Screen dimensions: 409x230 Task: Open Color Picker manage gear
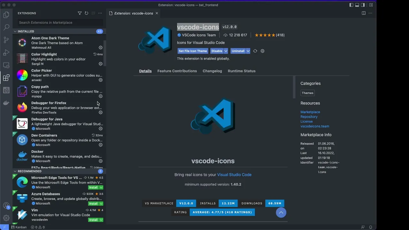100,80
